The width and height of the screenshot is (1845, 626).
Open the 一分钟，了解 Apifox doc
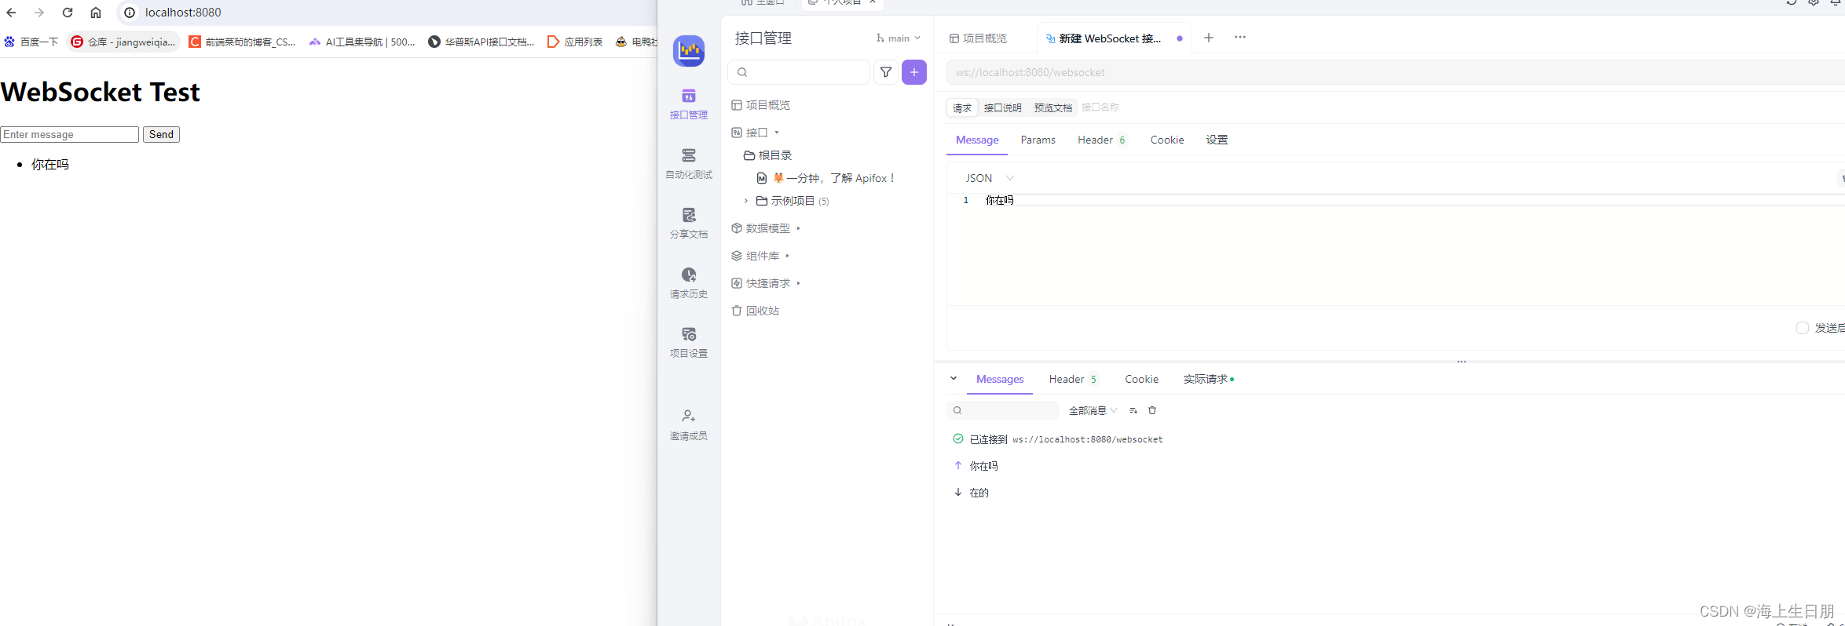826,178
